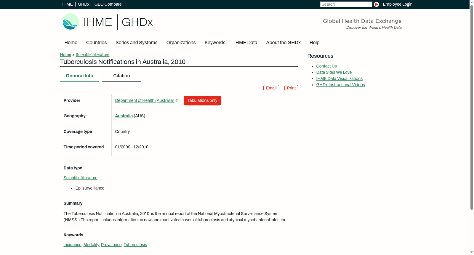Focus the Search input field
This screenshot has width=474, height=255.
[x=346, y=4]
